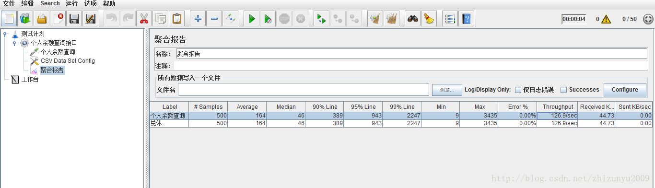Click the Throughput column header
The width and height of the screenshot is (655, 188).
pyautogui.click(x=558, y=106)
